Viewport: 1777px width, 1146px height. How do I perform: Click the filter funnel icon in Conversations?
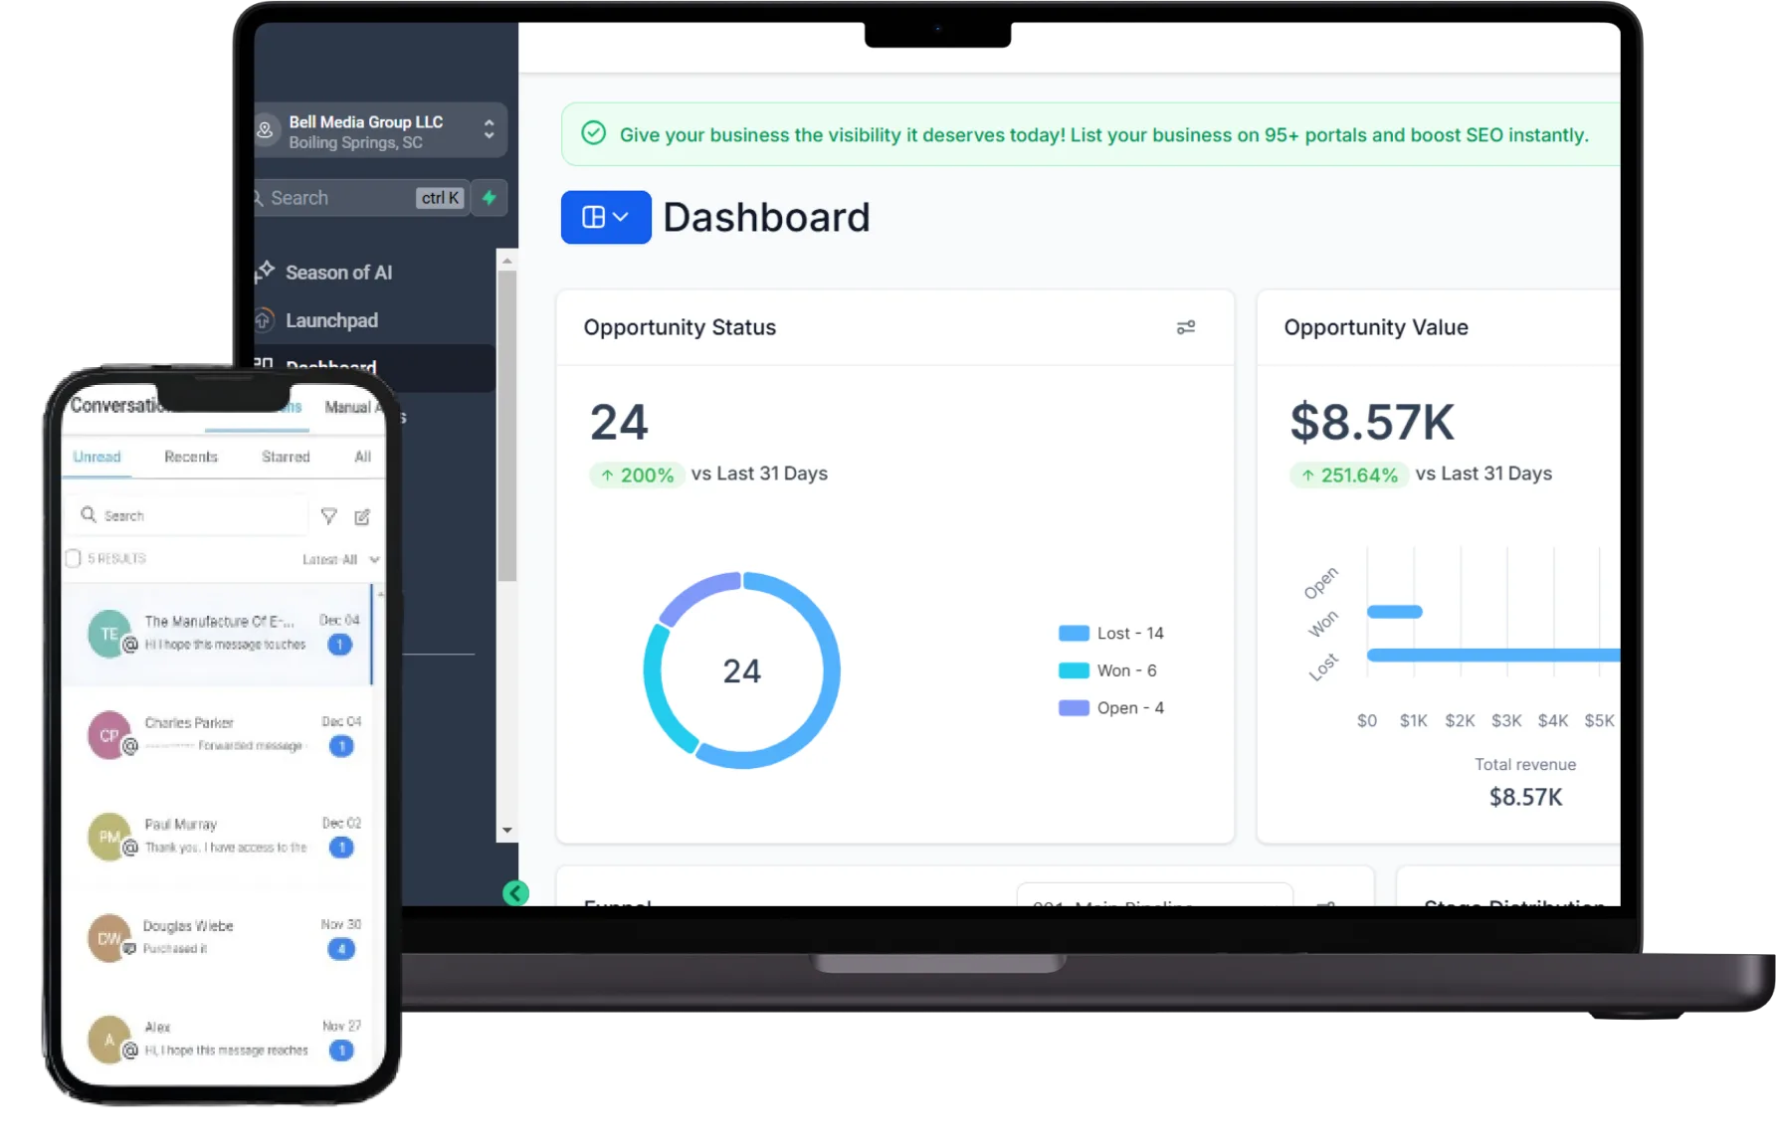click(329, 516)
